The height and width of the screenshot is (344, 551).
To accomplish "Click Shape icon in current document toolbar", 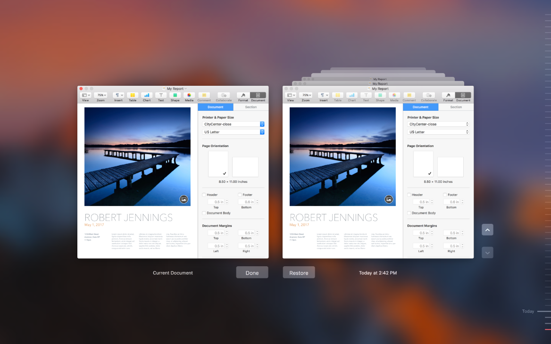I will [x=175, y=95].
